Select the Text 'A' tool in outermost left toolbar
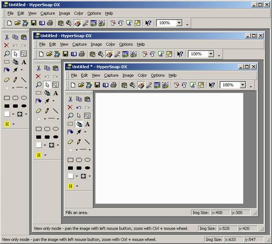This screenshot has width=272, height=244. [x=24, y=62]
